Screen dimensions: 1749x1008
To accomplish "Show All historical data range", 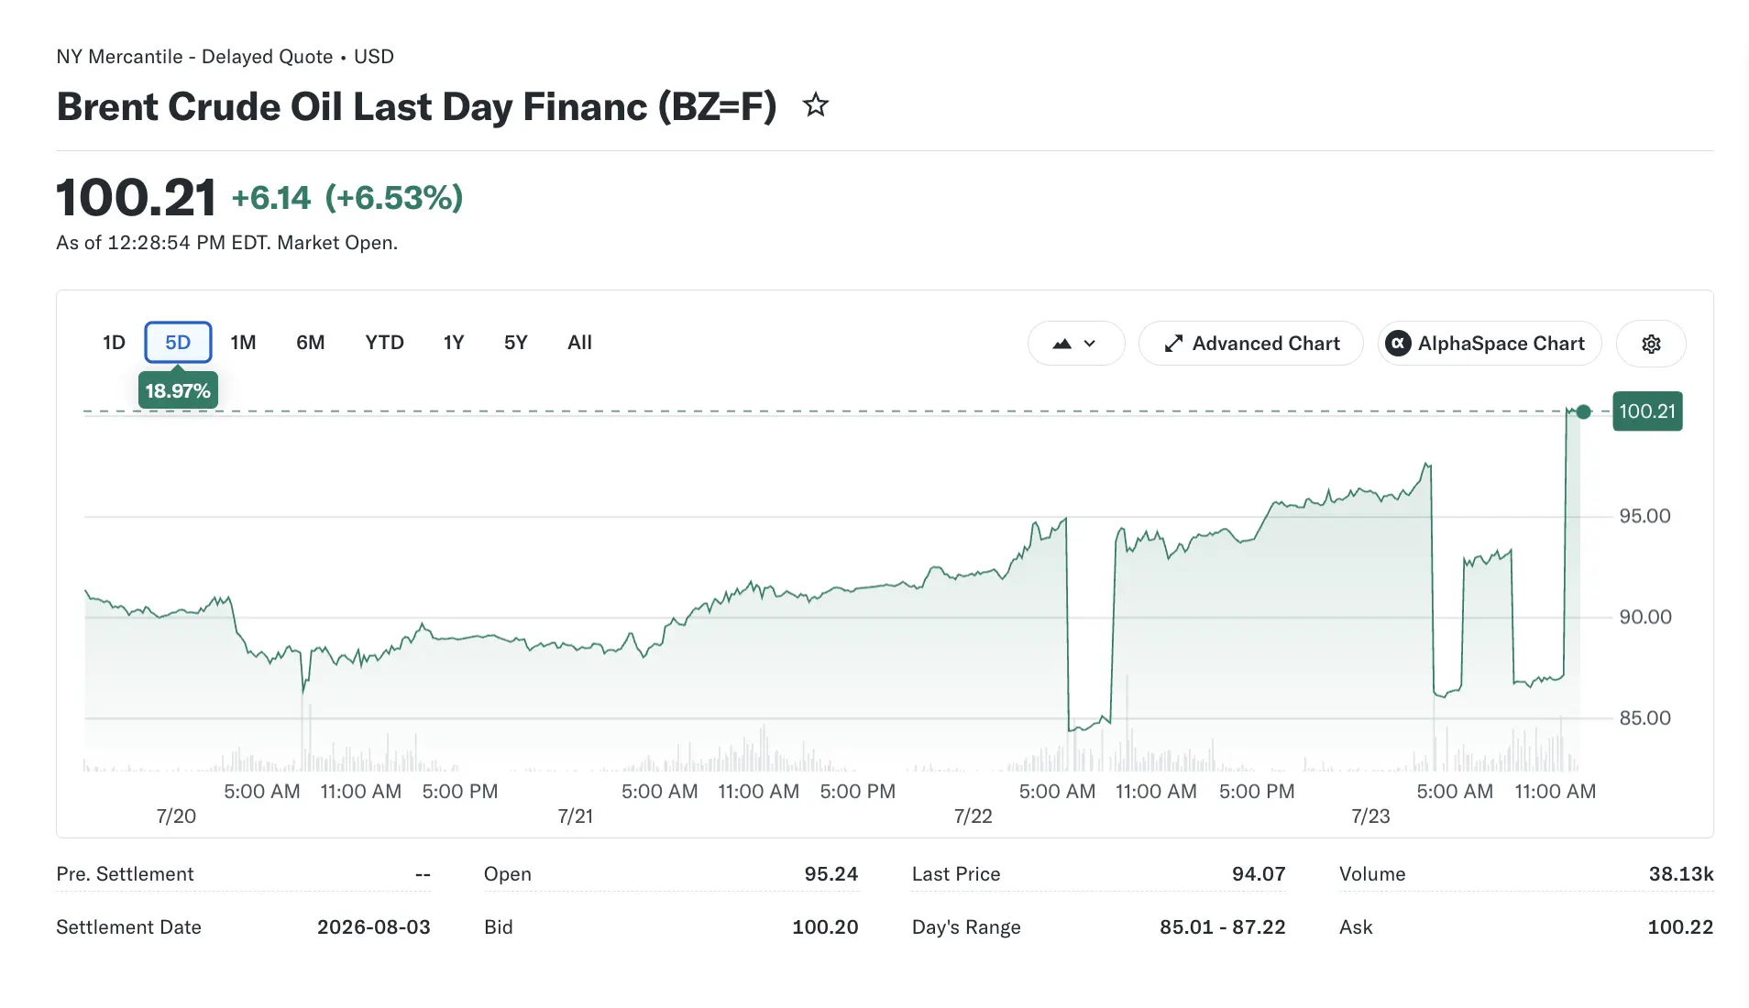I will [x=579, y=343].
